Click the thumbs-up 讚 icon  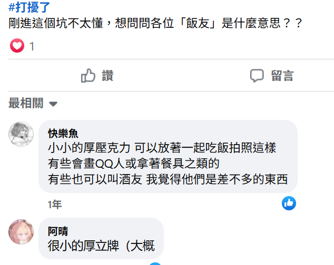pos(88,76)
